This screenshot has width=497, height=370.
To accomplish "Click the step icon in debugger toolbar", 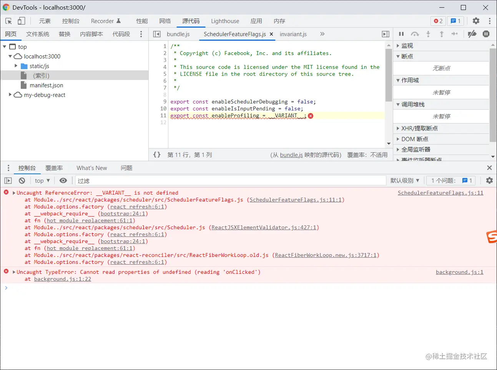I will point(455,34).
